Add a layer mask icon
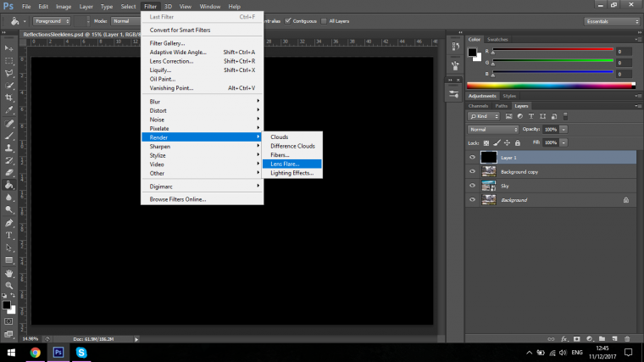This screenshot has height=362, width=644. [577, 339]
